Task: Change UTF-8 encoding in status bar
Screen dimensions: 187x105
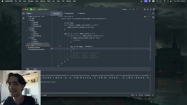Action: click(x=141, y=95)
